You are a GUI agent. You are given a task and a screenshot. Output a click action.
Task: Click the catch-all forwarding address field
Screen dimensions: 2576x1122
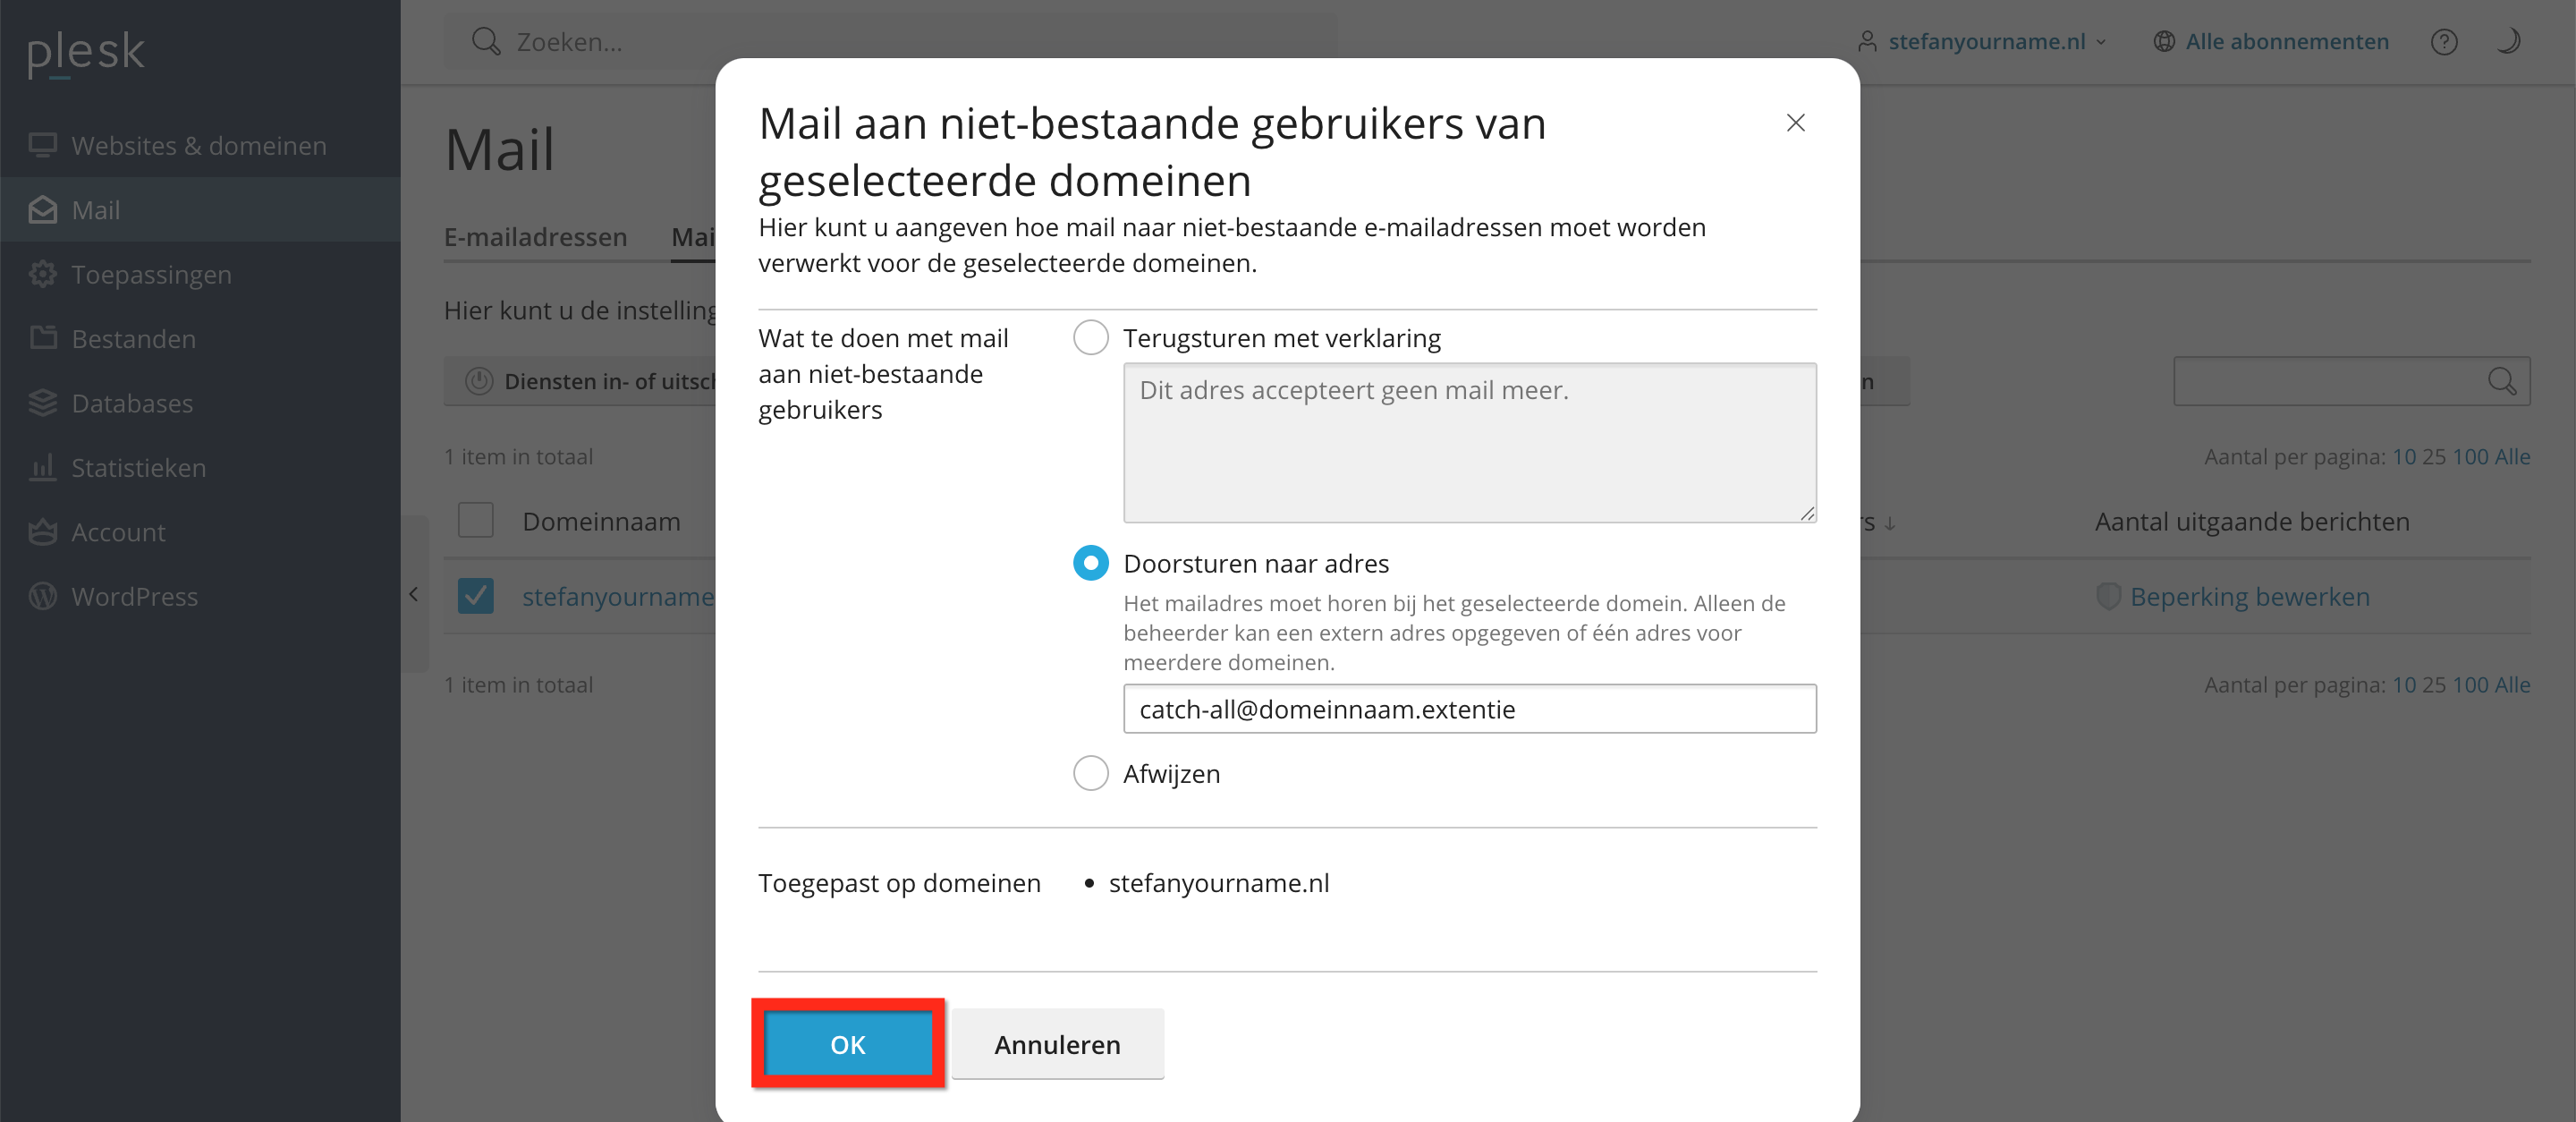coord(1469,709)
